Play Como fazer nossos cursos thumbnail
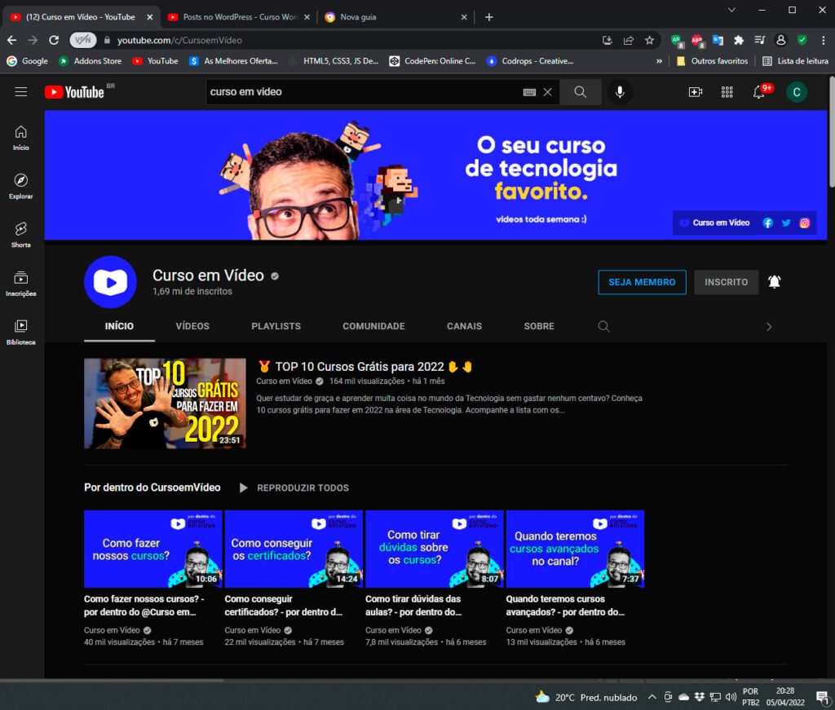This screenshot has width=835, height=710. point(152,549)
